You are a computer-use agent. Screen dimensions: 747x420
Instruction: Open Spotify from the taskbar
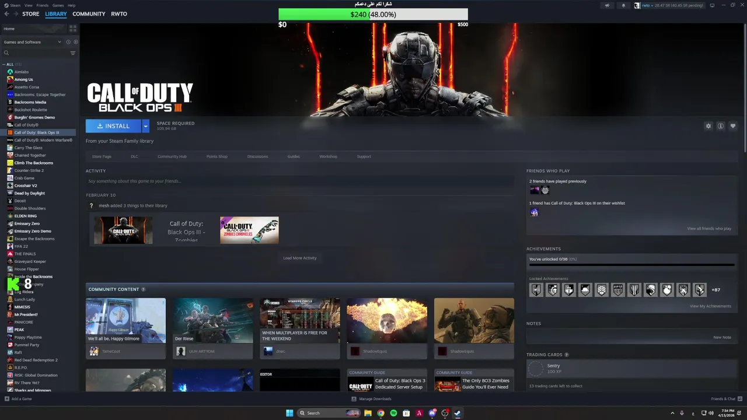click(x=393, y=413)
